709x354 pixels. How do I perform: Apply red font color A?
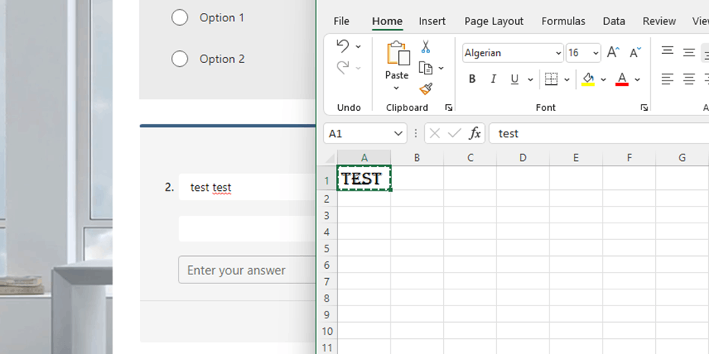click(x=622, y=79)
